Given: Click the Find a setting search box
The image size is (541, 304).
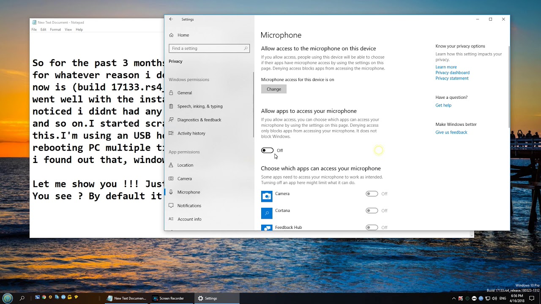Looking at the screenshot, I should click(x=209, y=49).
